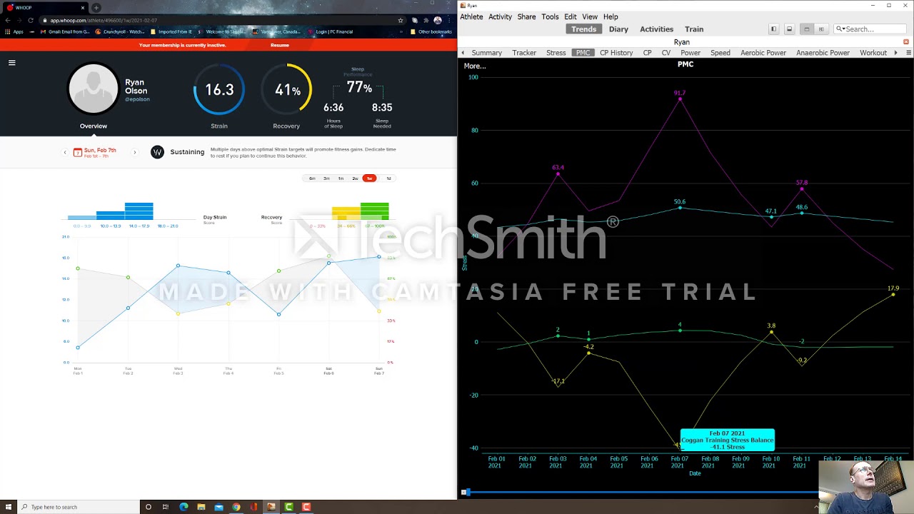Open Imported From IE bookmark folder
Screen dimensions: 914x514
171,32
